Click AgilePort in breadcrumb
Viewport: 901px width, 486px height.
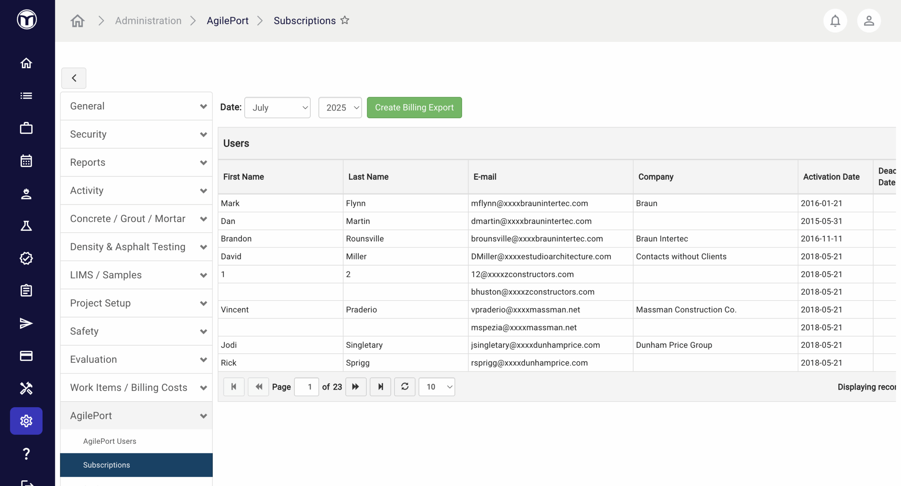pyautogui.click(x=227, y=21)
